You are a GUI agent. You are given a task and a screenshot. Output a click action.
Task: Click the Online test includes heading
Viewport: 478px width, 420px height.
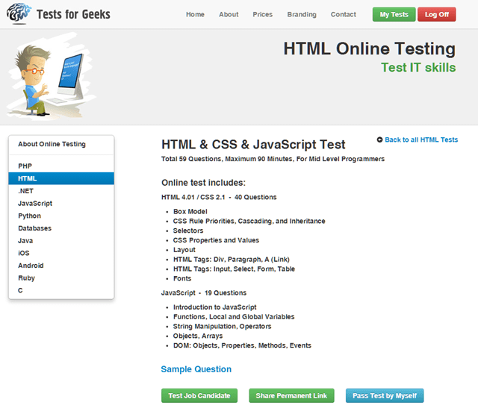pos(203,183)
